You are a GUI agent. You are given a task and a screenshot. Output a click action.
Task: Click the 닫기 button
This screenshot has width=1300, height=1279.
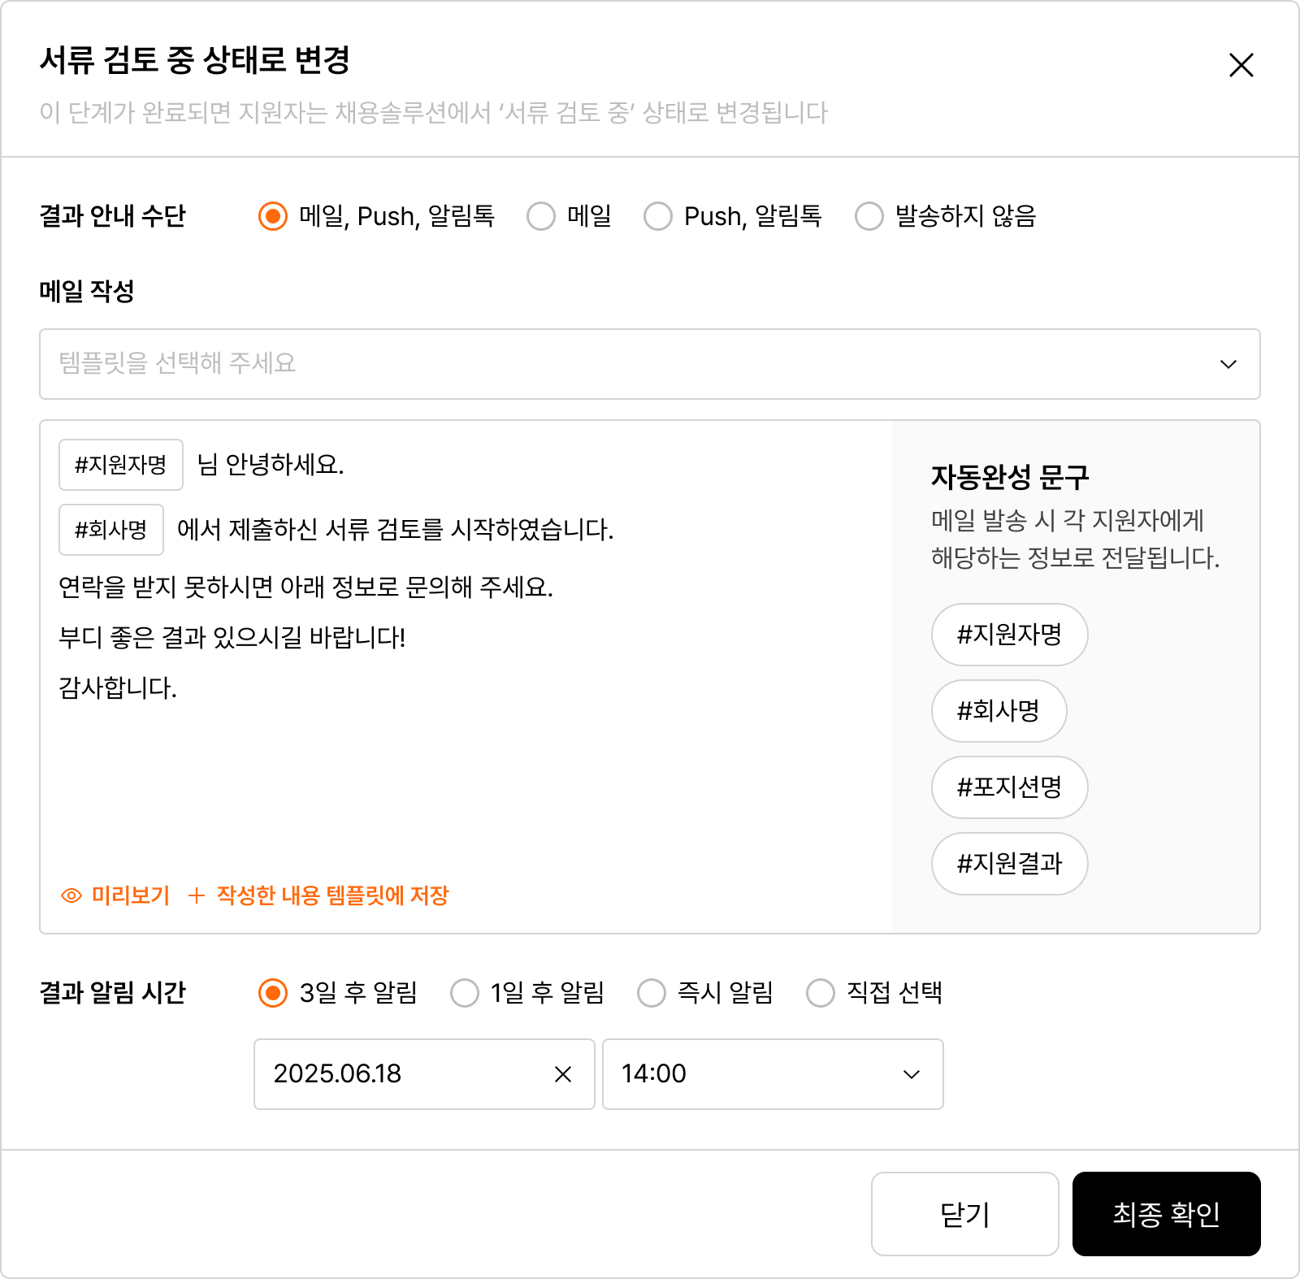[964, 1214]
